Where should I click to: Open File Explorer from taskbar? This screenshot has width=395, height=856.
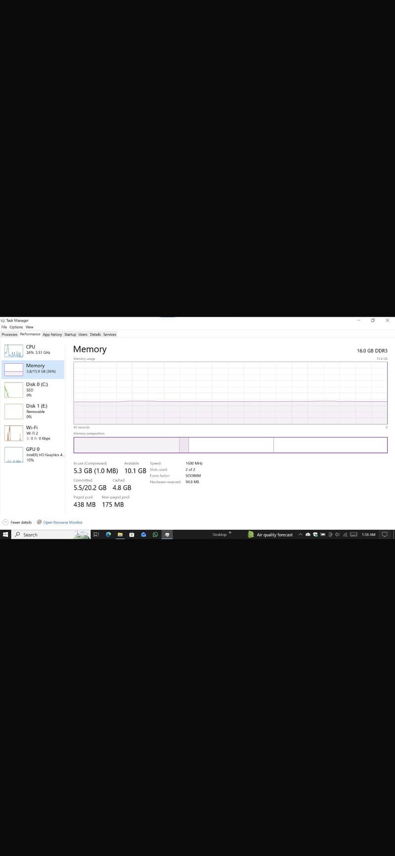tap(119, 534)
